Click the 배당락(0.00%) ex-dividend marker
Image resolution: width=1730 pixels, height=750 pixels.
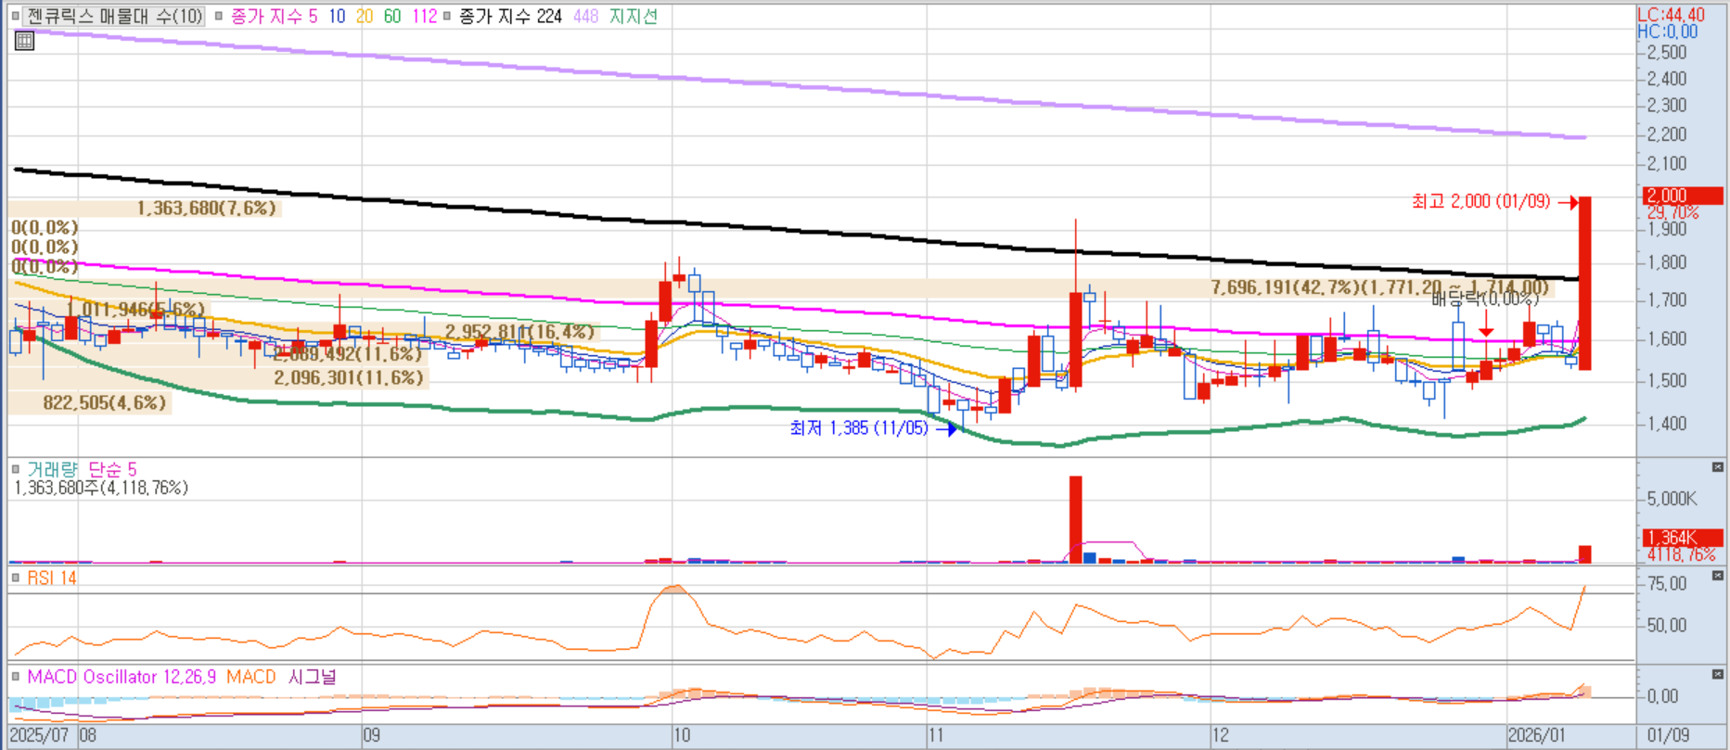pos(1484,299)
